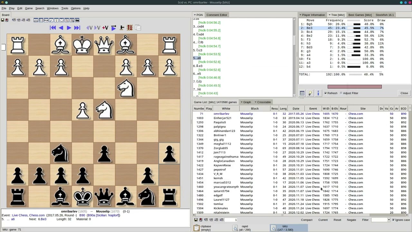Click the engine (train) icon in the board toolbar
The width and height of the screenshot is (412, 232).
(x=77, y=20)
